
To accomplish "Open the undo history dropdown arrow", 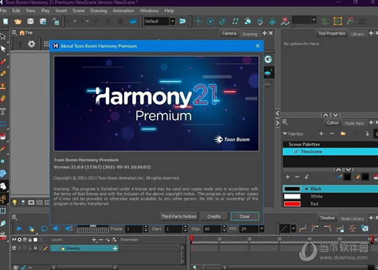I will [x=75, y=21].
